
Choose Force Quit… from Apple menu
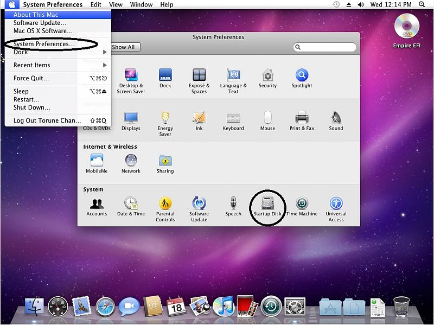pos(31,78)
